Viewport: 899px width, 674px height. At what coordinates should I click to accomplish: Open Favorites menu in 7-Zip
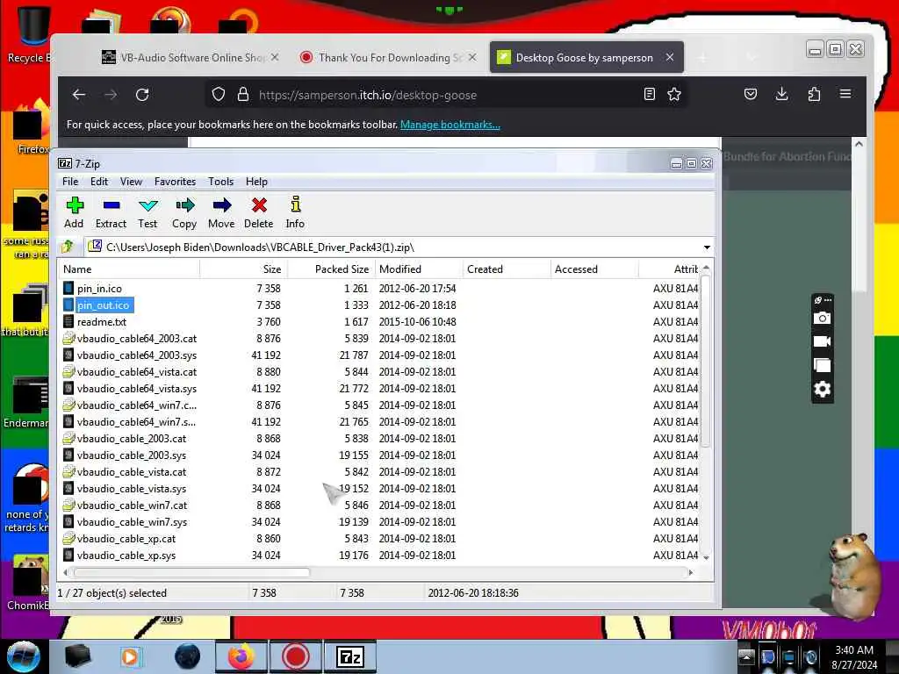coord(176,182)
